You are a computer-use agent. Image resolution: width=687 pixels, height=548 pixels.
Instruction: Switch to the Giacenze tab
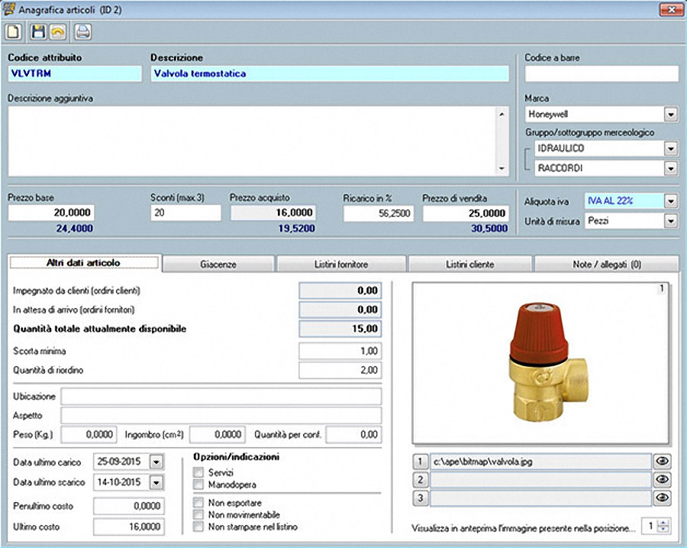[x=218, y=264]
